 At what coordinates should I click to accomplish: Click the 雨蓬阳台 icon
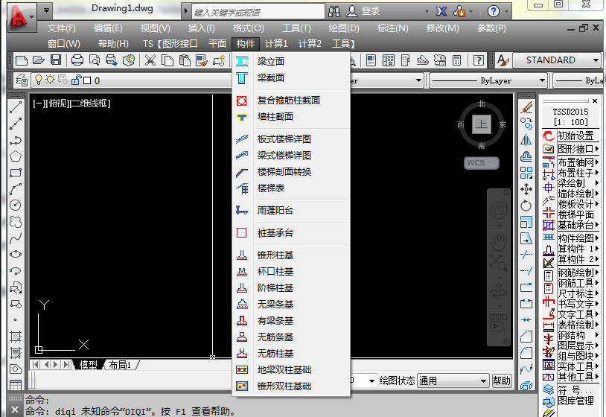pos(242,211)
